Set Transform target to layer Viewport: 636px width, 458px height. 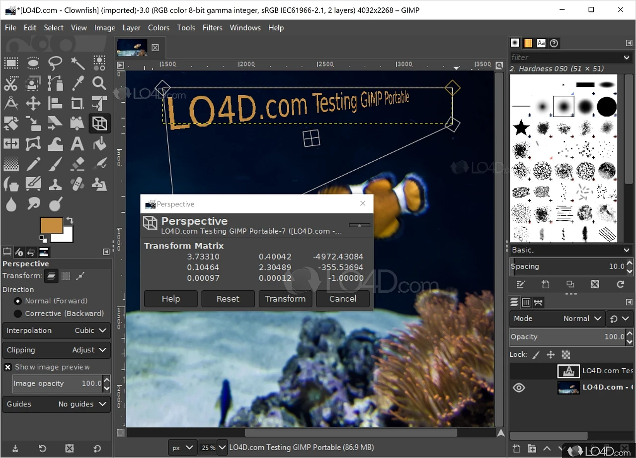click(51, 276)
